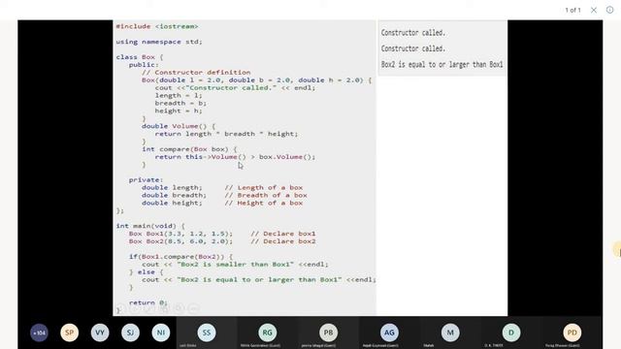This screenshot has width=621, height=349.
Task: Click the '// Constructor definition' comment
Action: [196, 73]
